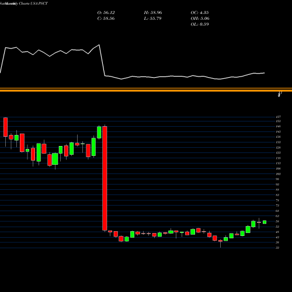292x292 pixels.
Task: Click the price axis label '52'
Action: [277, 227]
